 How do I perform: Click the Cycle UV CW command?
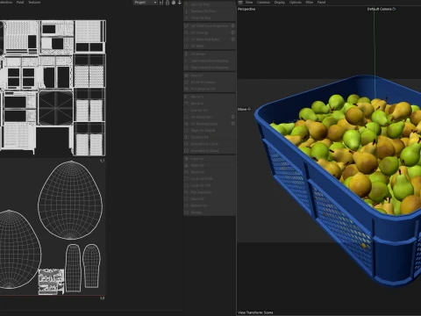[210, 185]
